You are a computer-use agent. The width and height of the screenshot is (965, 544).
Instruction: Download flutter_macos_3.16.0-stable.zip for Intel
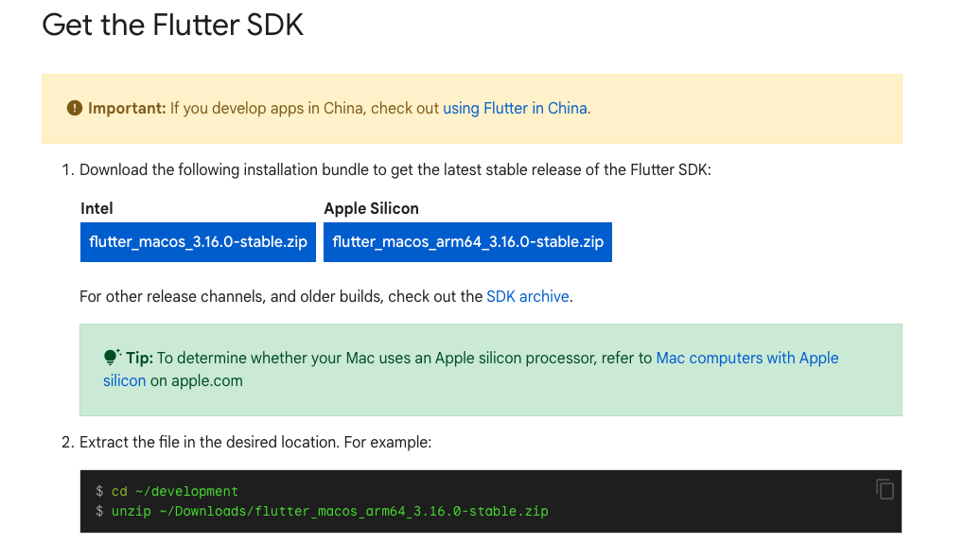(198, 242)
